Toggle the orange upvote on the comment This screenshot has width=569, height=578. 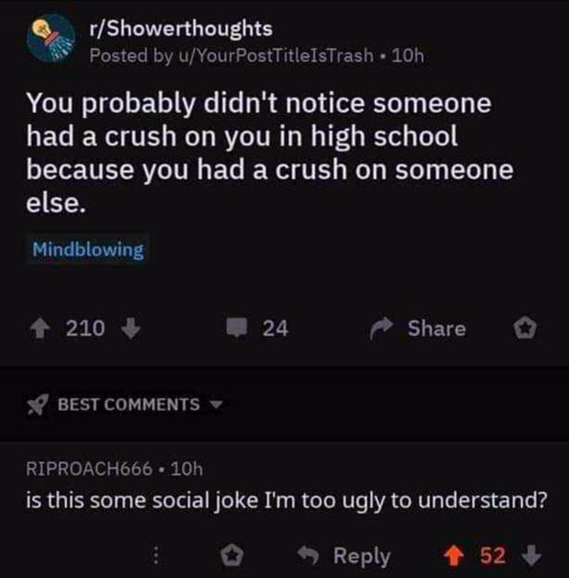(x=453, y=555)
